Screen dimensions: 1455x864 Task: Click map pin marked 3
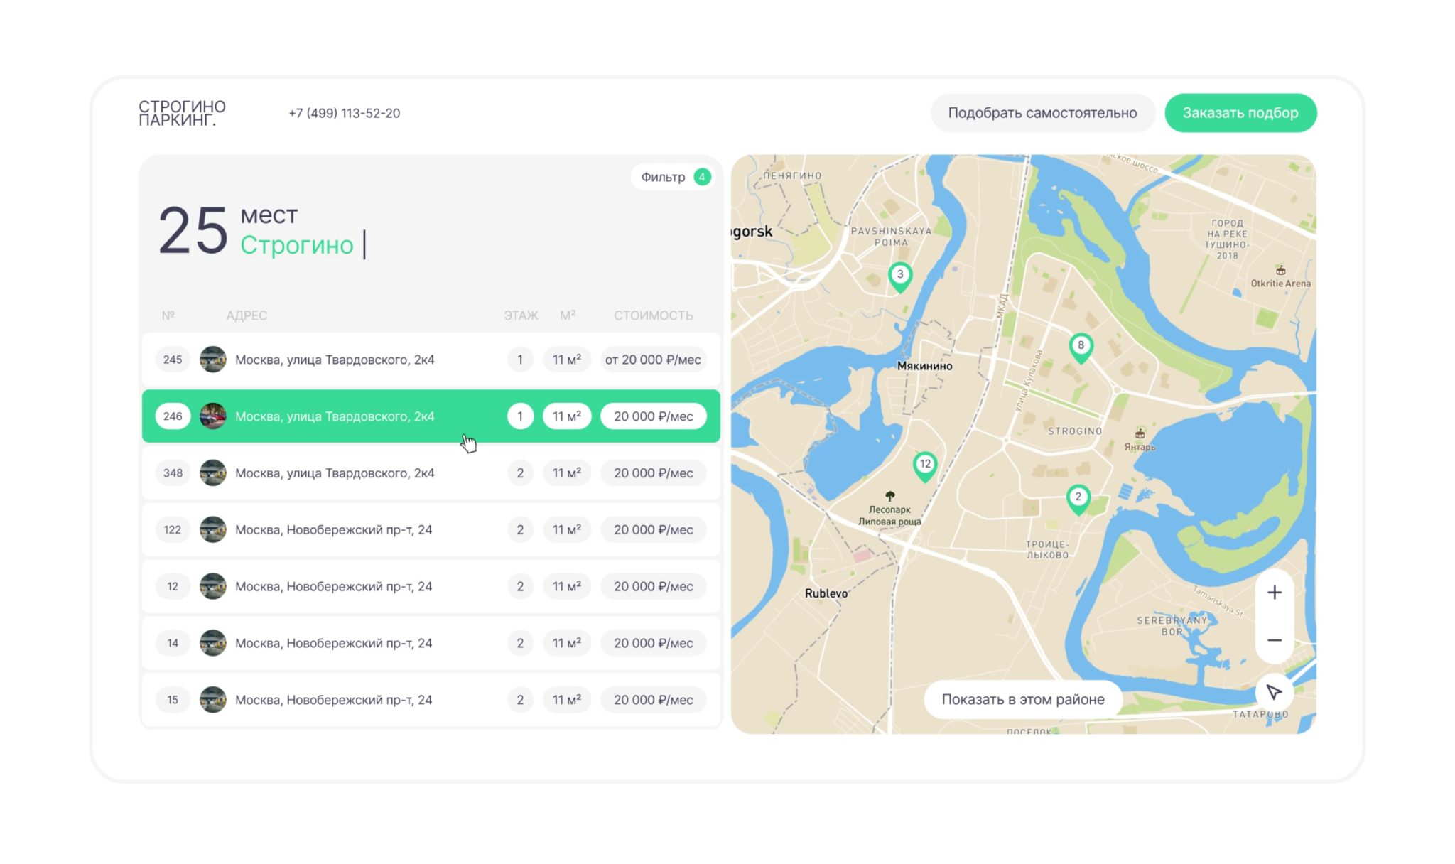pos(900,276)
